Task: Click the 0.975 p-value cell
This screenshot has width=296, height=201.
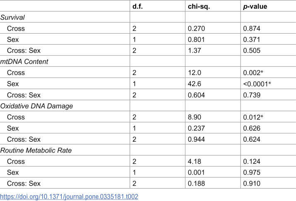Action: click(252, 172)
